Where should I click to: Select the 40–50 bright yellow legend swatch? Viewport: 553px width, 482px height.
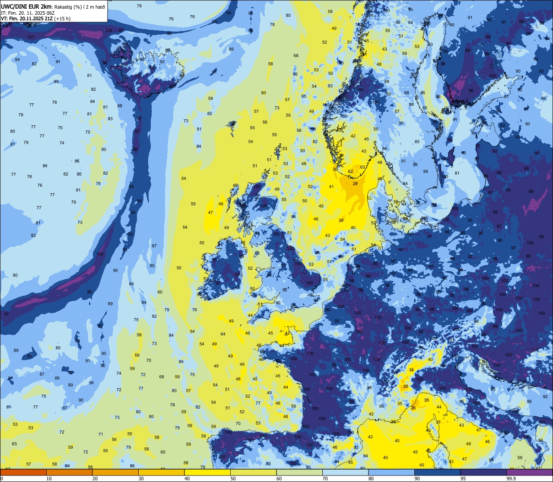pyautogui.click(x=207, y=472)
